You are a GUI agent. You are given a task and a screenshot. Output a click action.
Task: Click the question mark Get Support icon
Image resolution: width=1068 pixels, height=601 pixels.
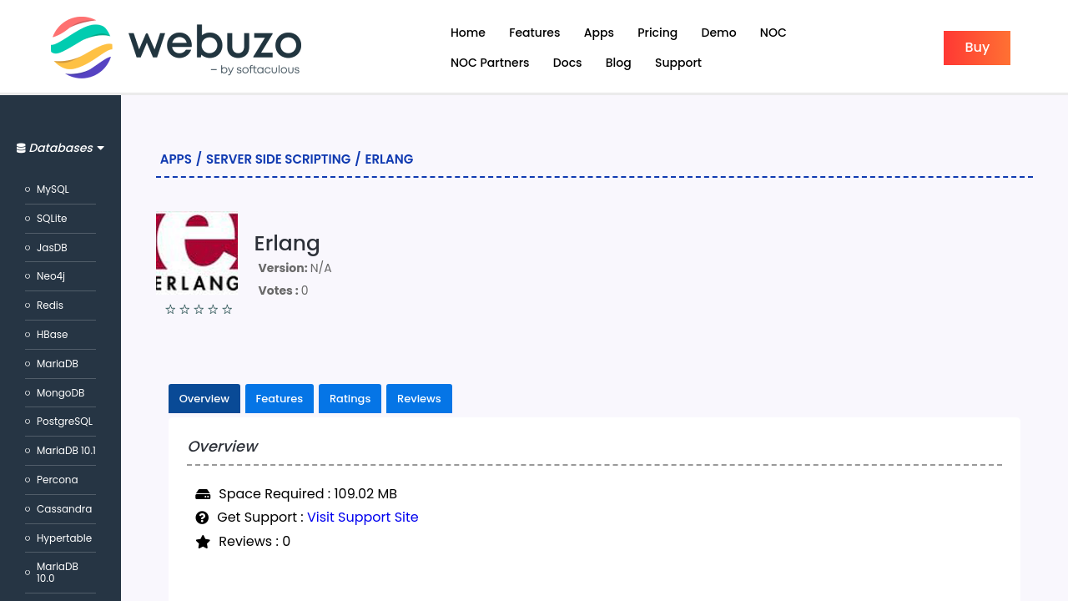[202, 518]
